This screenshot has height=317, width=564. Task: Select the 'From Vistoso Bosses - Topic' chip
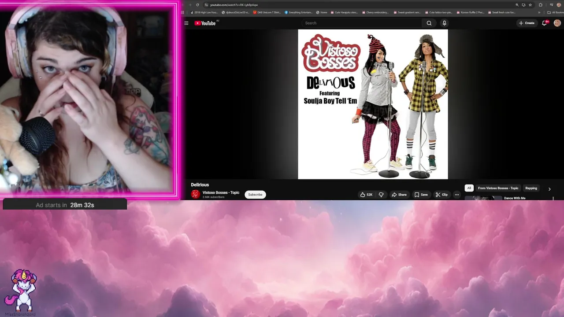(498, 188)
